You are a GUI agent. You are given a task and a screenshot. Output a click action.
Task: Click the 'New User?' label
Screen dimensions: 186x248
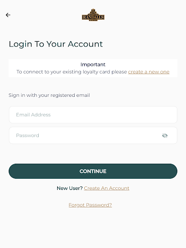tap(70, 188)
